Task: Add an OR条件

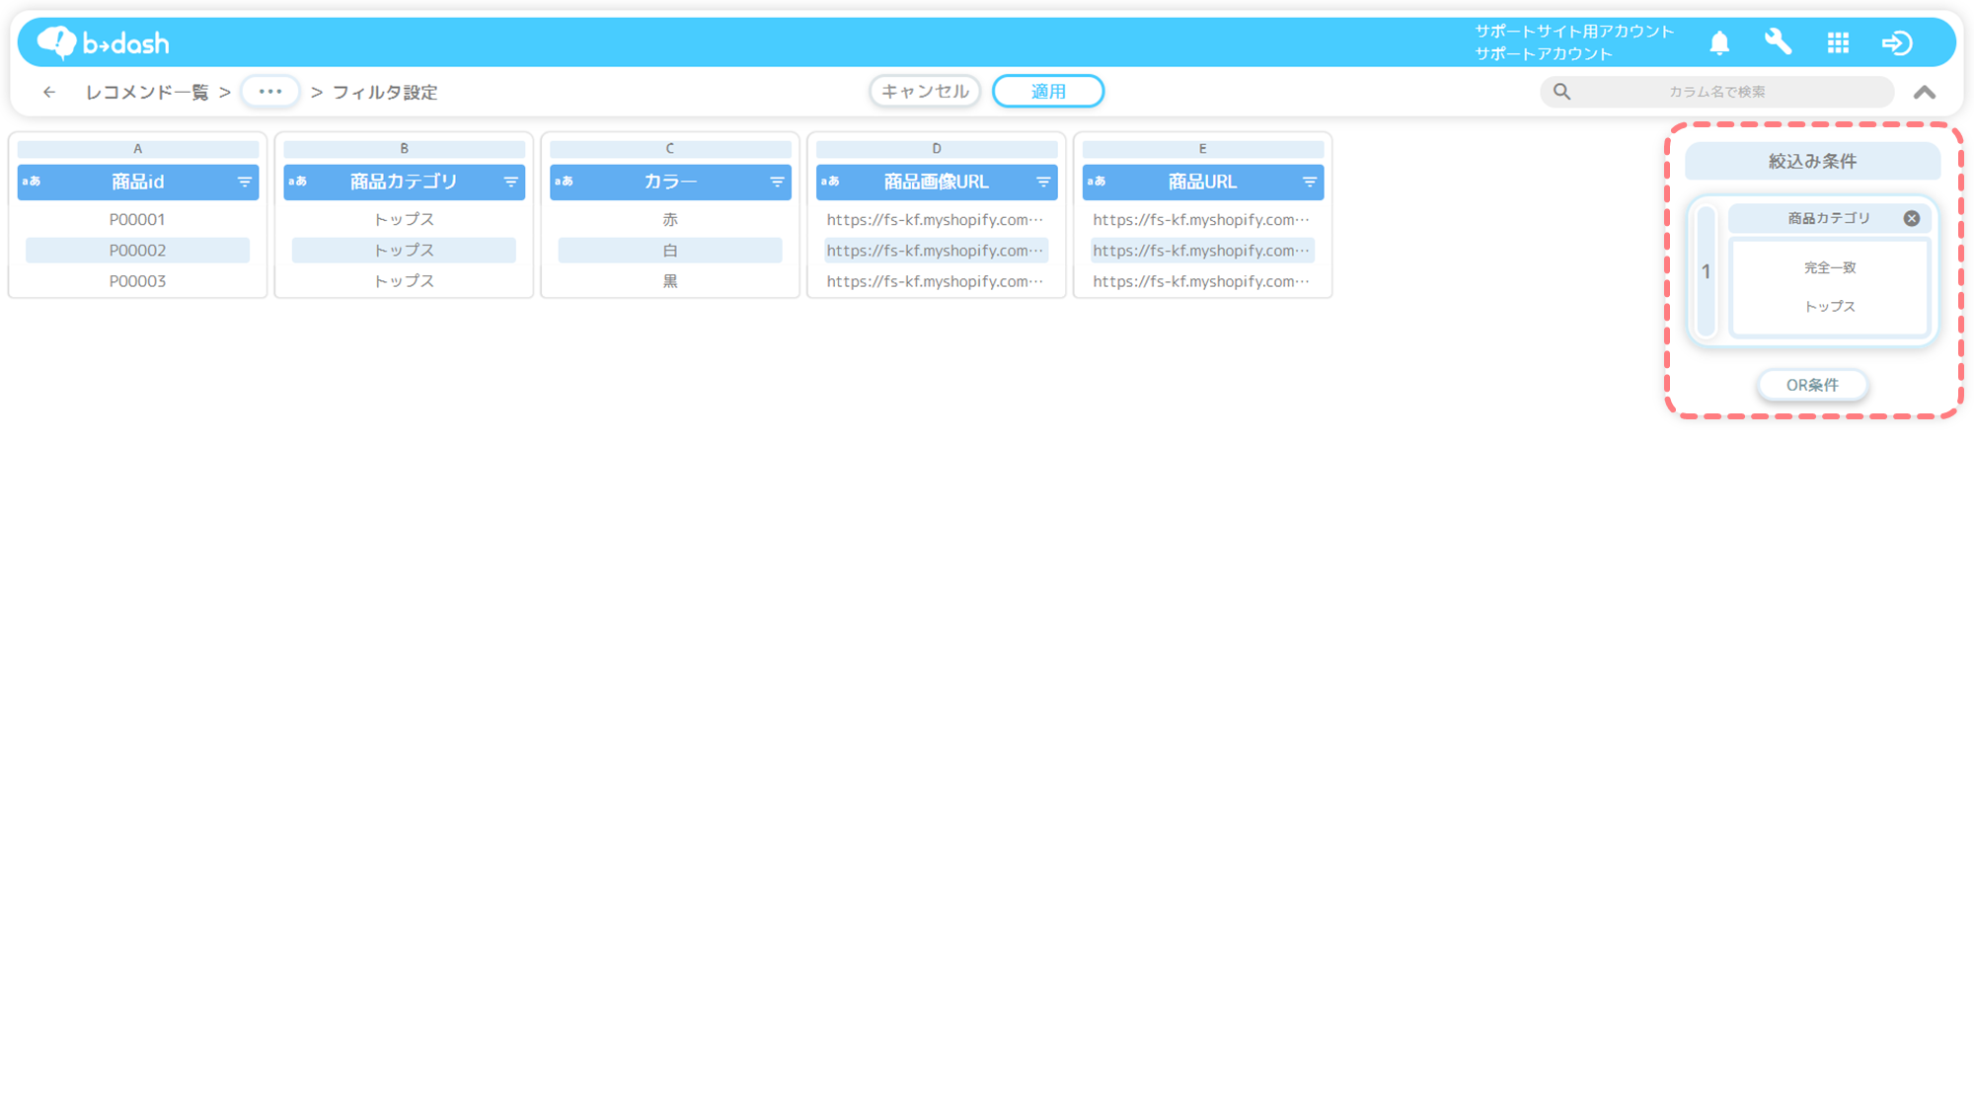Action: click(x=1812, y=385)
